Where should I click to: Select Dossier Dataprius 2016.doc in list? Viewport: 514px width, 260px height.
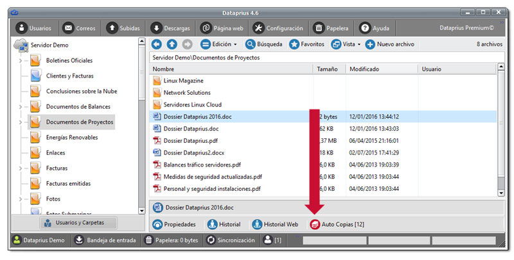tap(198, 117)
